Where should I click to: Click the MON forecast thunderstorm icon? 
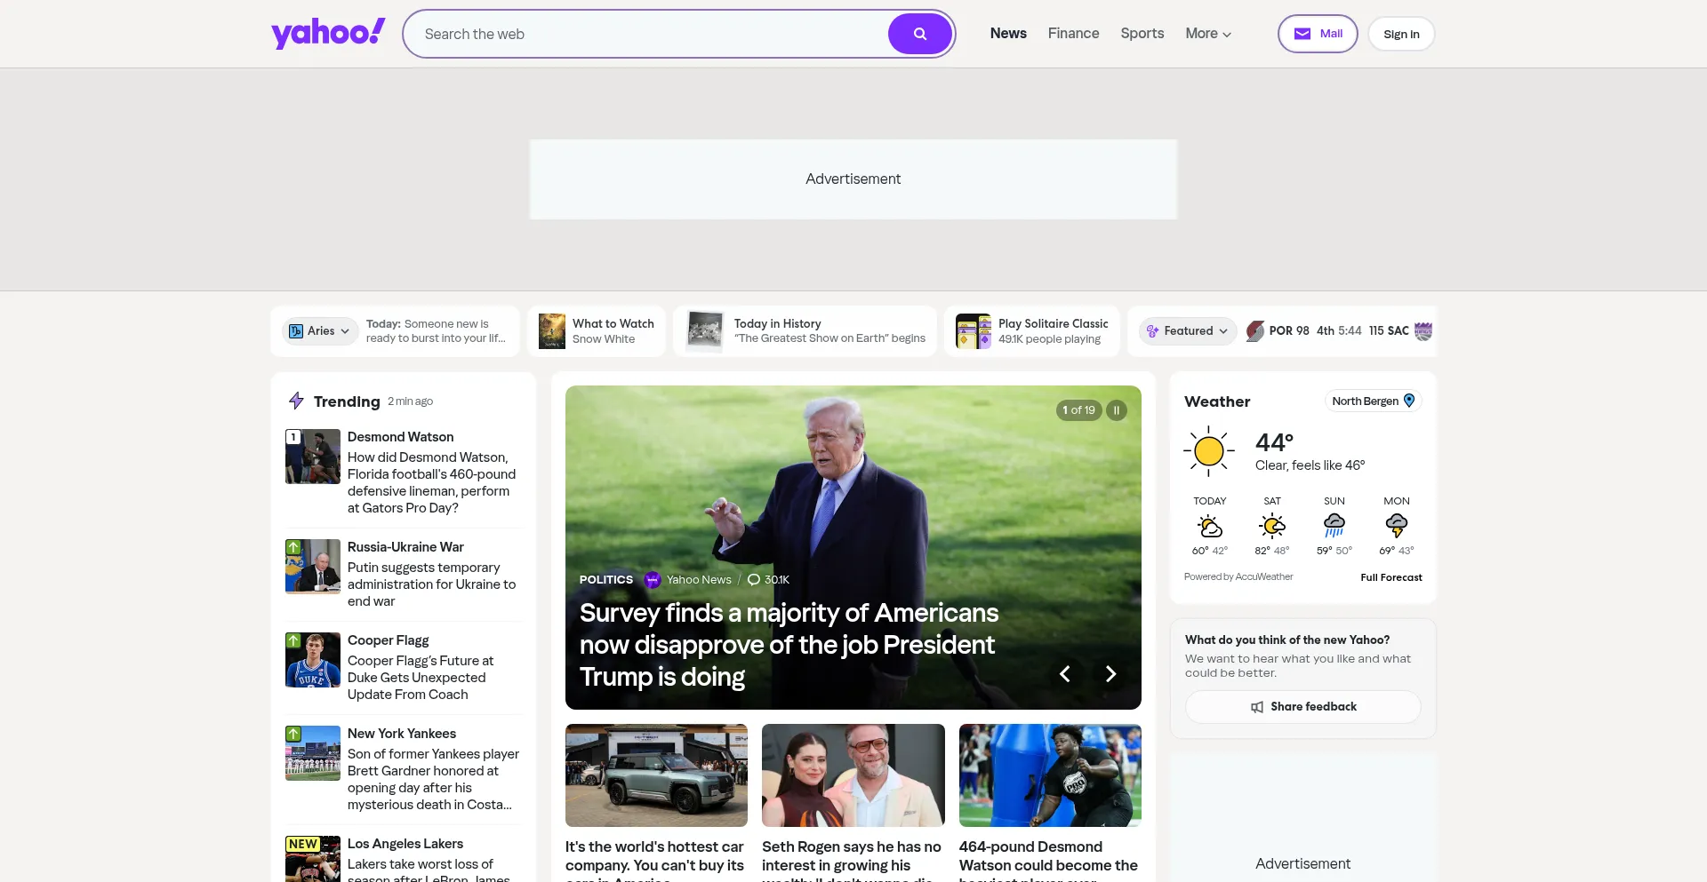tap(1397, 526)
